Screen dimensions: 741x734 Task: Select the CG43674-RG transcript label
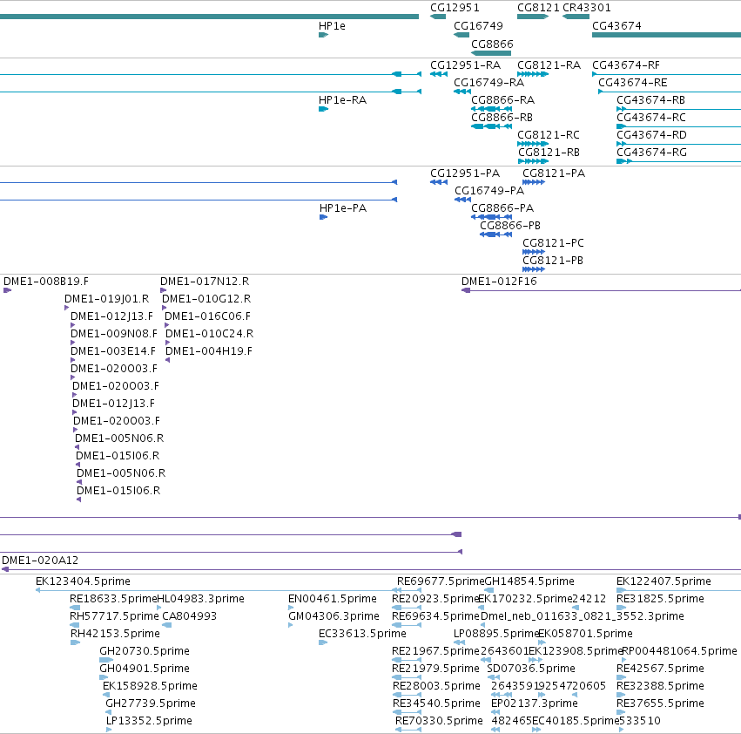(x=651, y=153)
